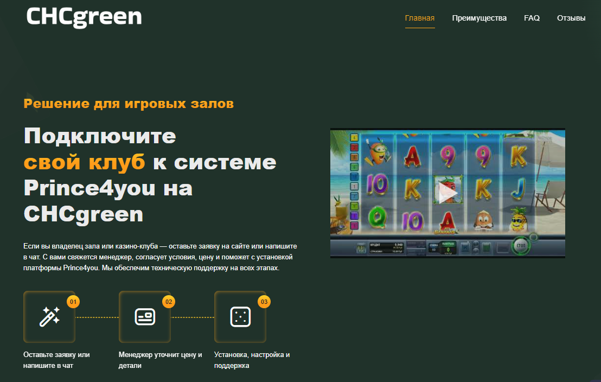Viewport: 601px width, 382px height.
Task: Go to the Главная navigation item
Action: click(419, 18)
